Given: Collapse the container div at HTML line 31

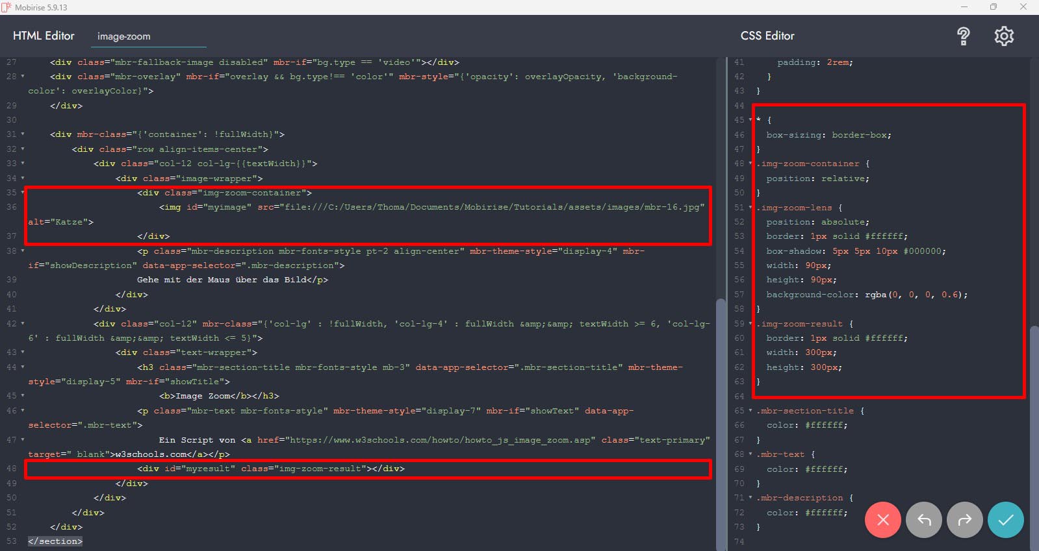Looking at the screenshot, I should pyautogui.click(x=23, y=134).
